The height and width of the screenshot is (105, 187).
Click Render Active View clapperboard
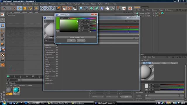[64, 8]
